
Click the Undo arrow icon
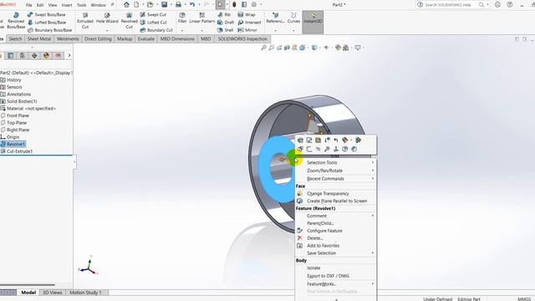click(x=192, y=5)
